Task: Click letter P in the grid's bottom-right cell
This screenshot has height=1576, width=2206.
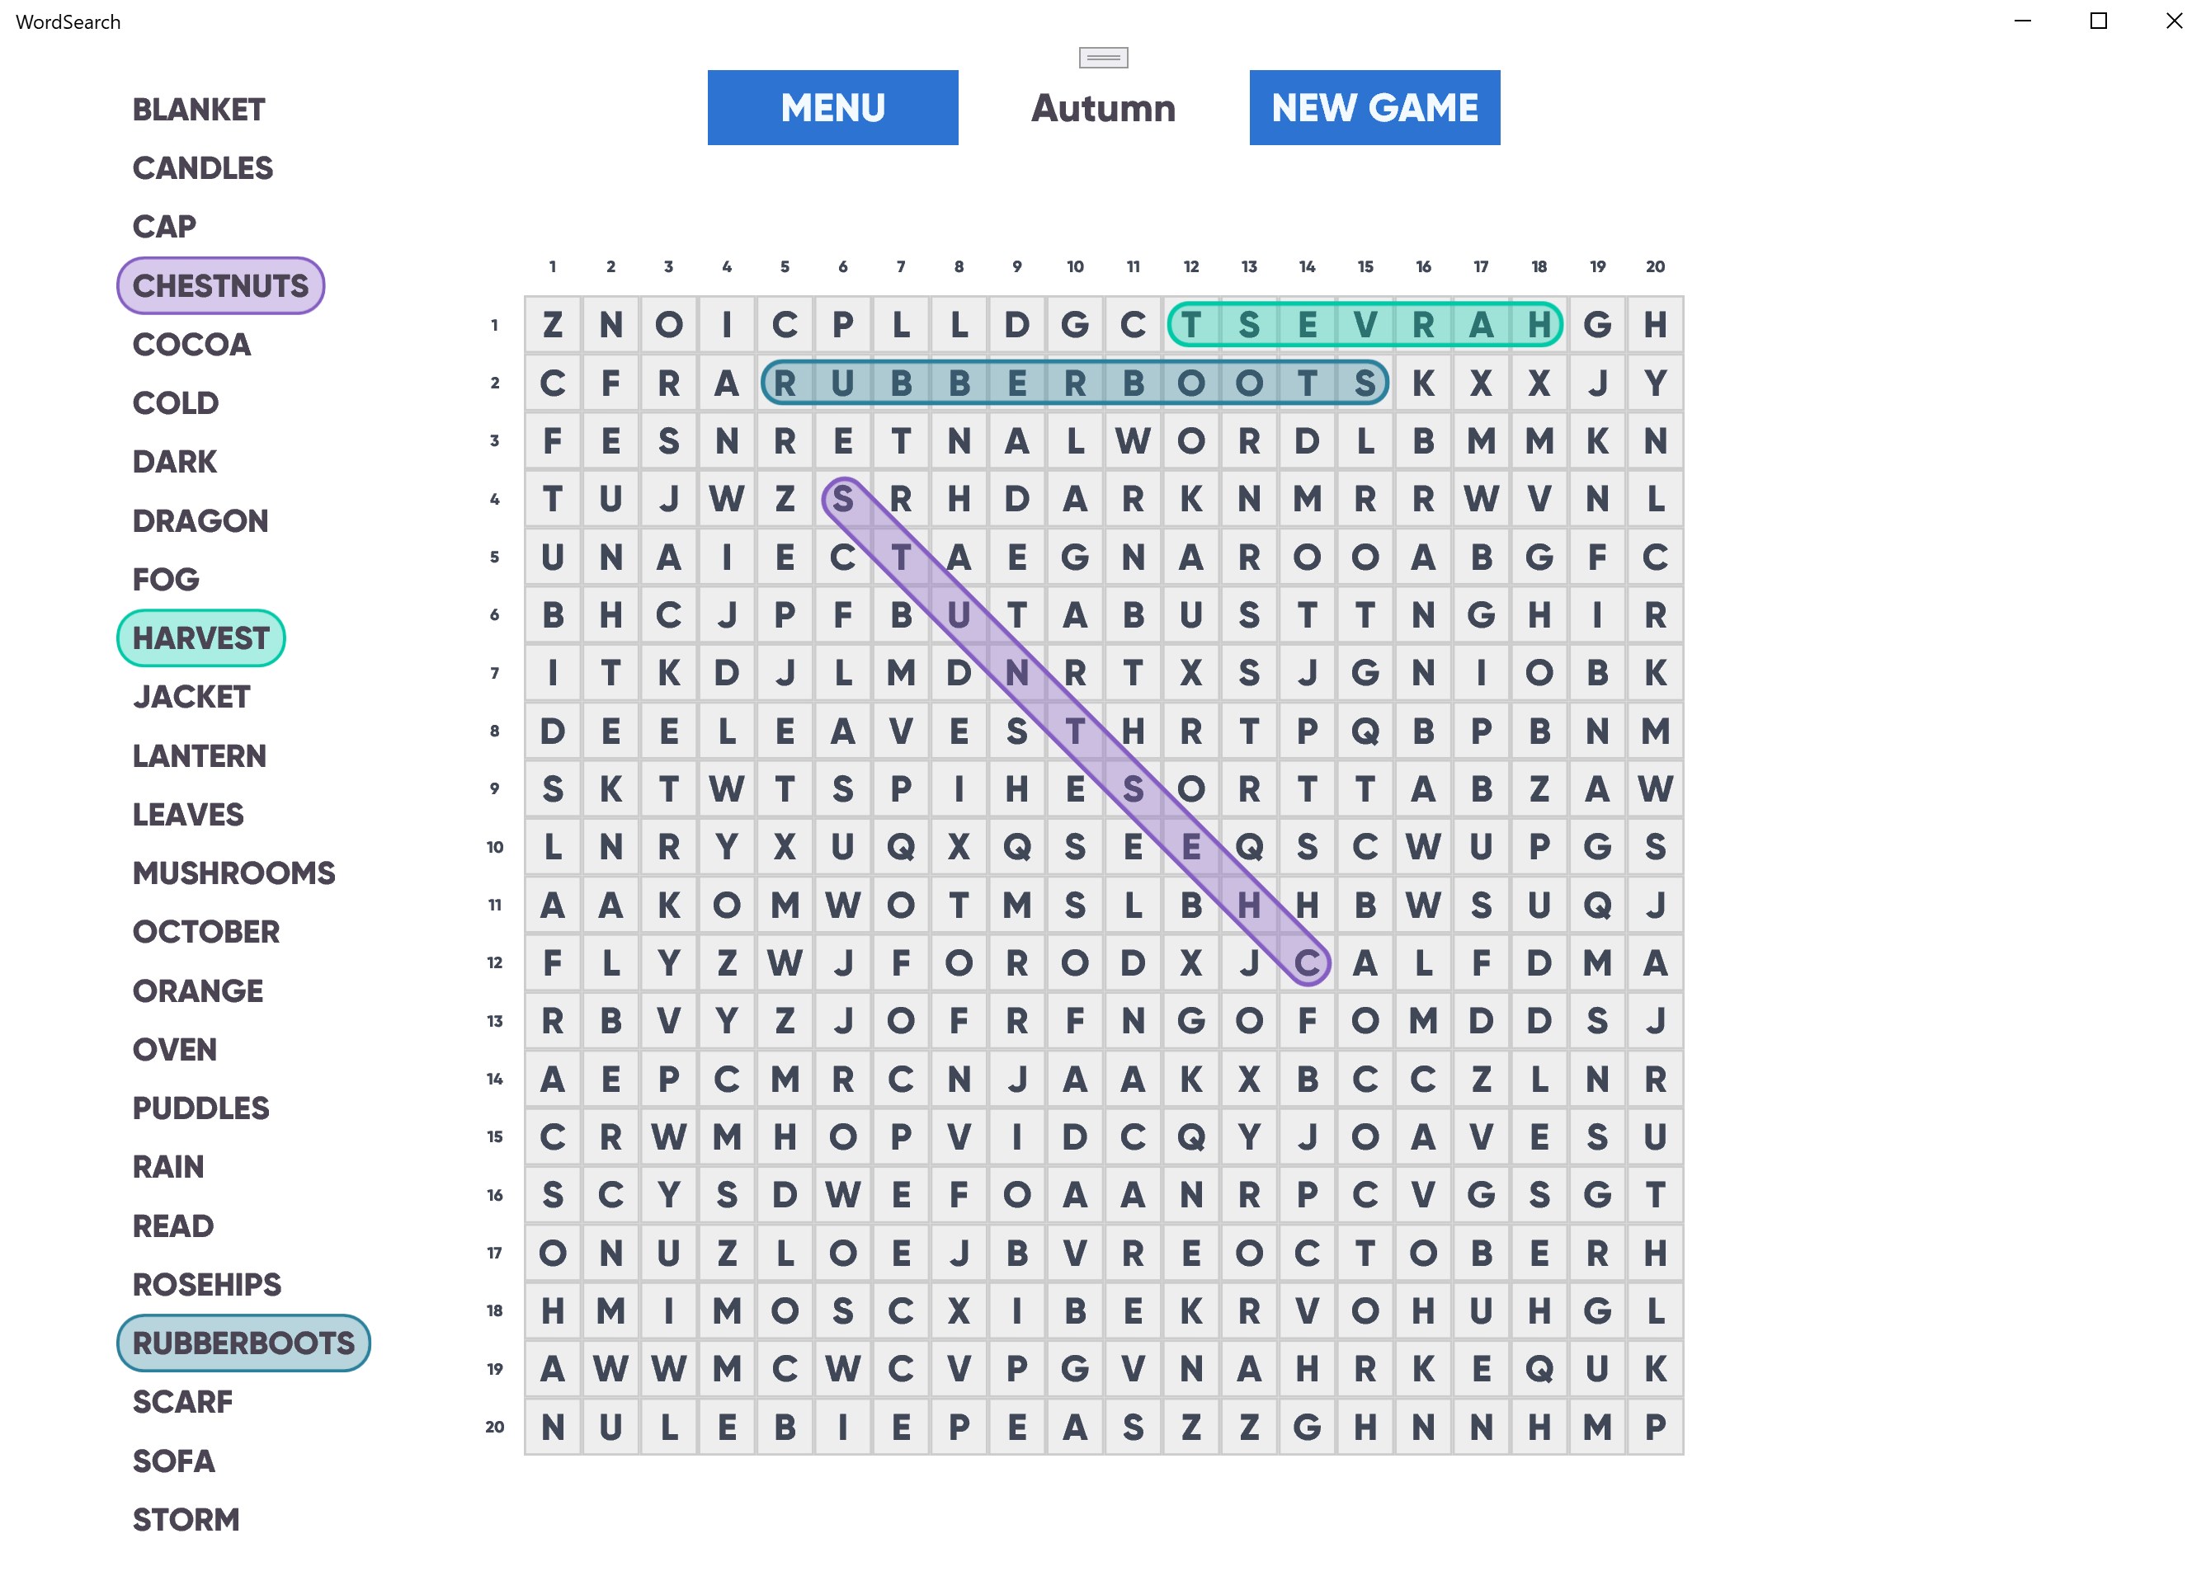Action: click(1654, 1427)
